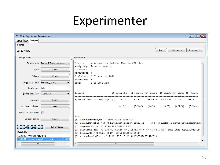Click the trees.J48 key line
The image size is (220, 165).
click(x=108, y=133)
